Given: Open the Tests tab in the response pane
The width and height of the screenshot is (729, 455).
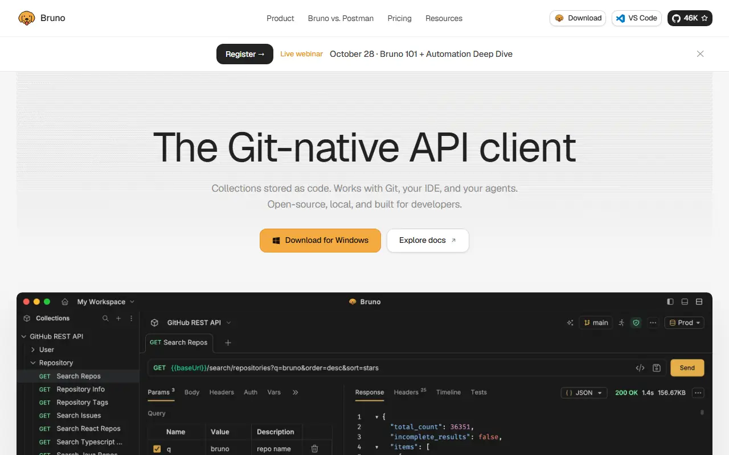Looking at the screenshot, I should (479, 392).
